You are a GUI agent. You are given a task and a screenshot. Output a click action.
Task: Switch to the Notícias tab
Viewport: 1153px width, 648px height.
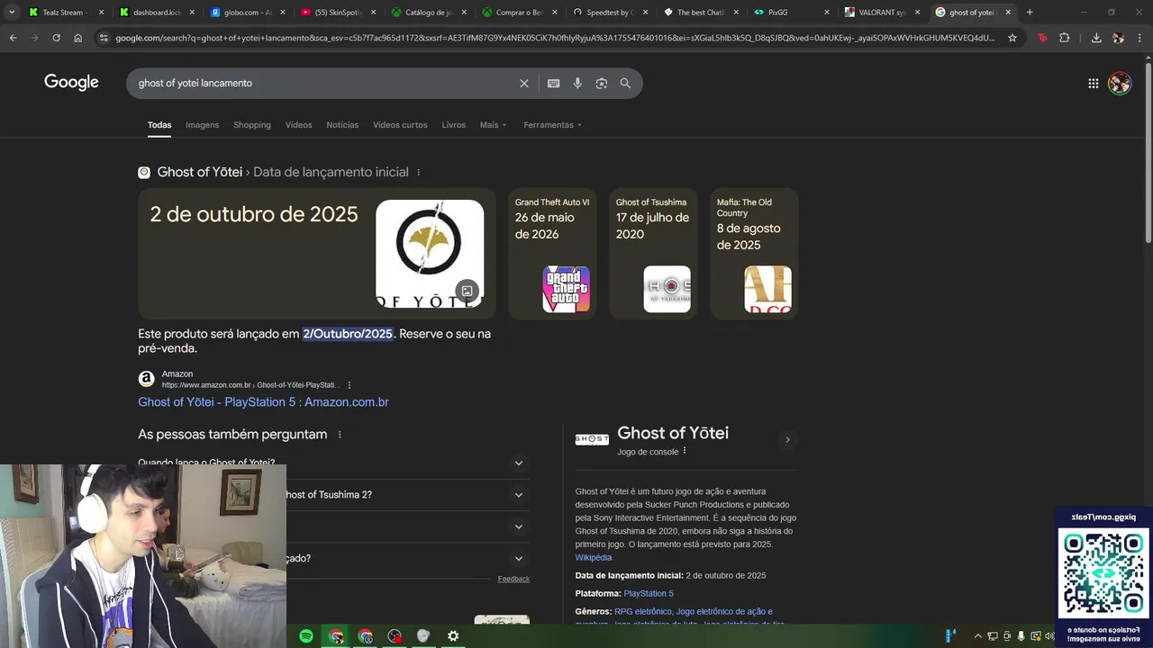[x=342, y=125]
